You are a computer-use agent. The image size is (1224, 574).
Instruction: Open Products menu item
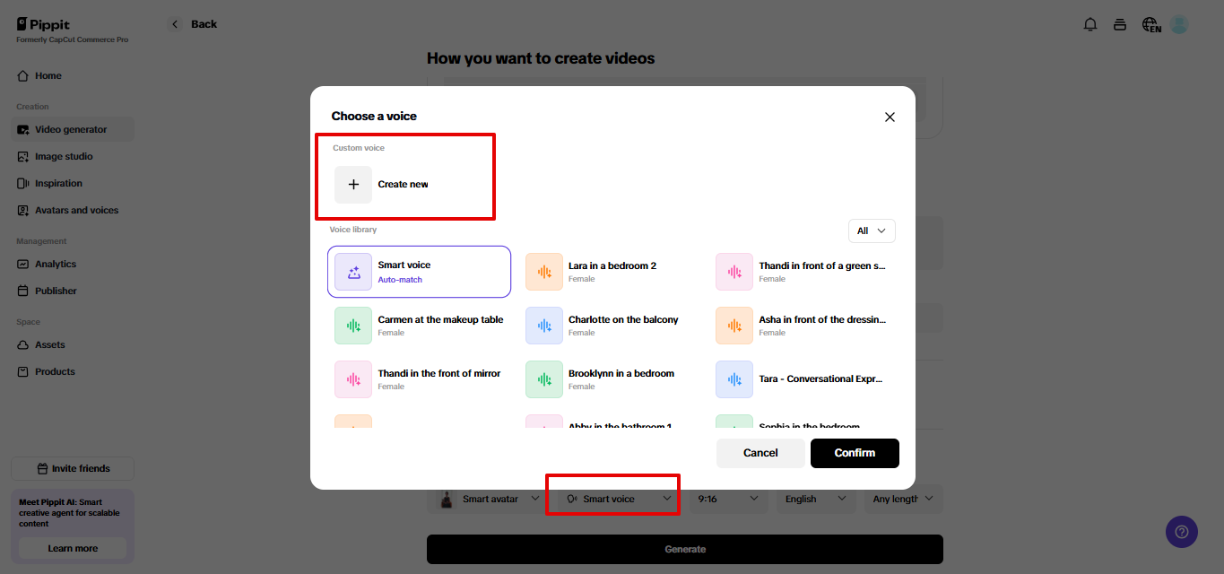pos(73,371)
